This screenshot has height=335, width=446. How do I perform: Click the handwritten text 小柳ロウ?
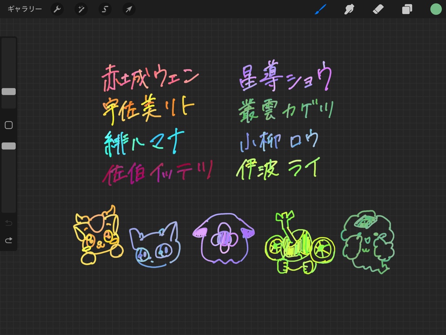[279, 140]
